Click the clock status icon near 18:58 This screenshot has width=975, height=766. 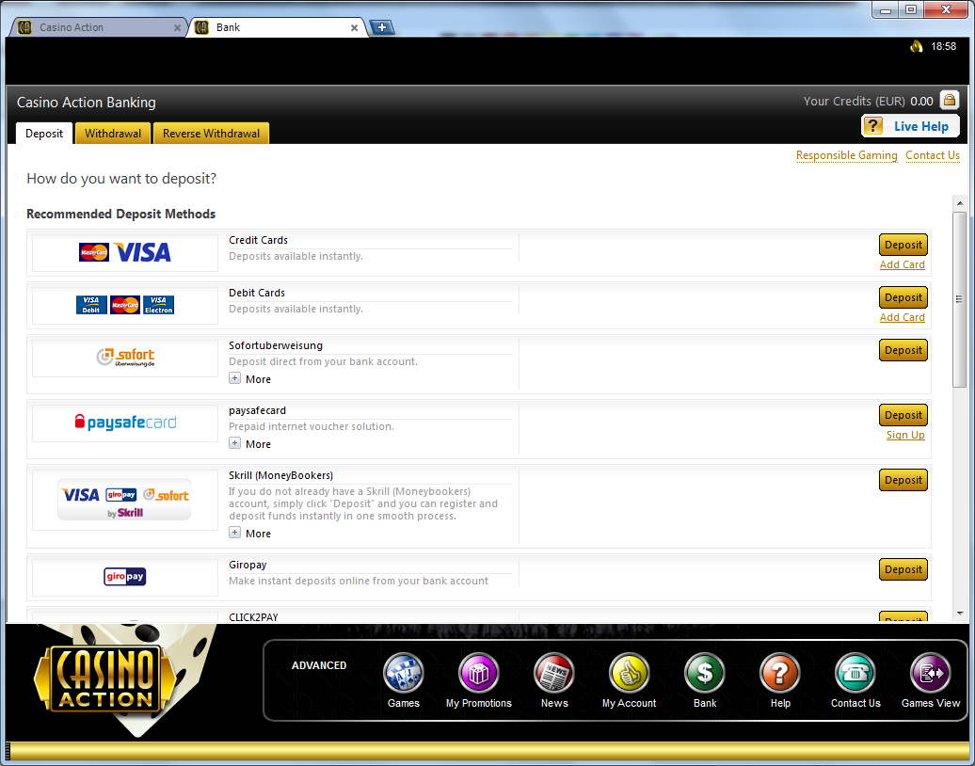[916, 46]
